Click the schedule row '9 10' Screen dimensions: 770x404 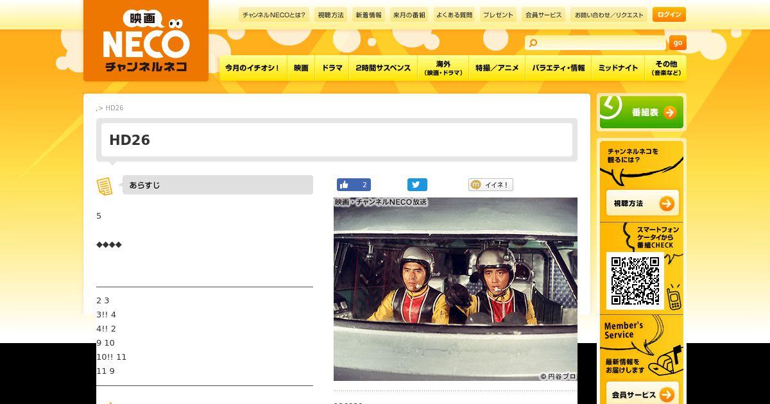pyautogui.click(x=105, y=342)
